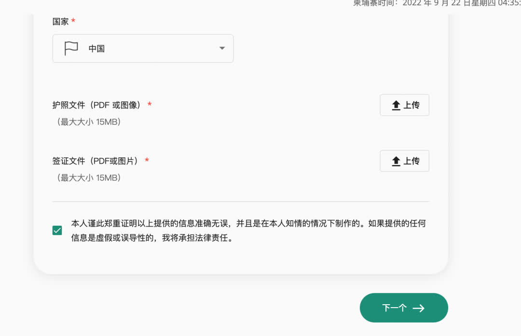This screenshot has width=521, height=336.
Task: Click the 上传 button for visa file
Action: [404, 161]
